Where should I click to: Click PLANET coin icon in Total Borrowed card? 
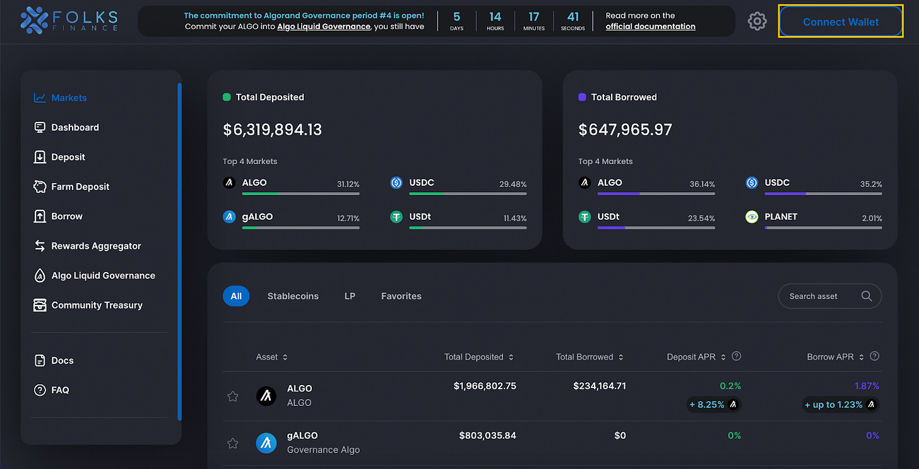pyautogui.click(x=752, y=217)
